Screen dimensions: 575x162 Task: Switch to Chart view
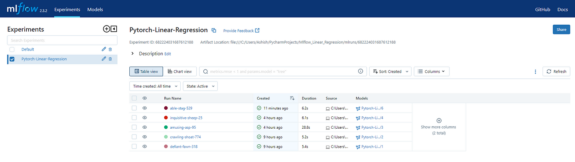pyautogui.click(x=180, y=72)
